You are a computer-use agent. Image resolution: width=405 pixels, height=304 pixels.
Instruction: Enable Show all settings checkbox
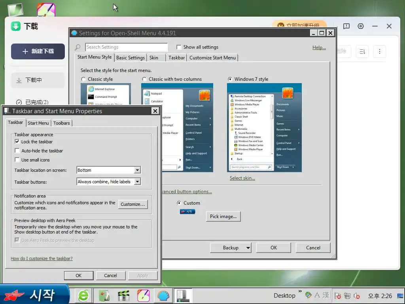coord(179,47)
